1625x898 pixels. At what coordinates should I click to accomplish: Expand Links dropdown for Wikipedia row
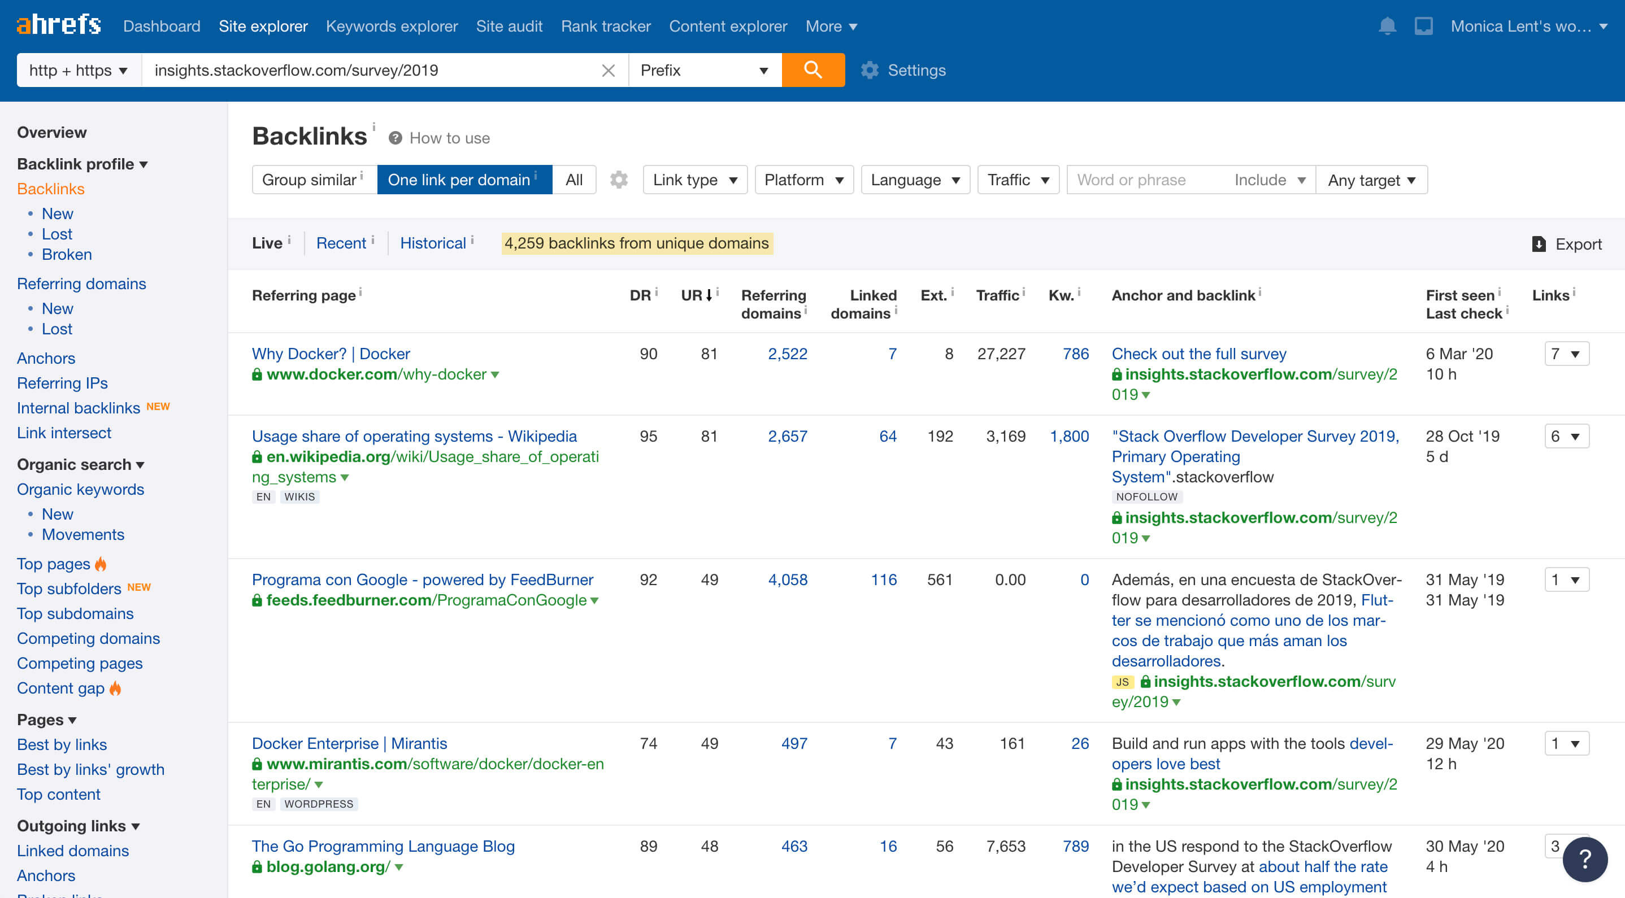point(1566,436)
